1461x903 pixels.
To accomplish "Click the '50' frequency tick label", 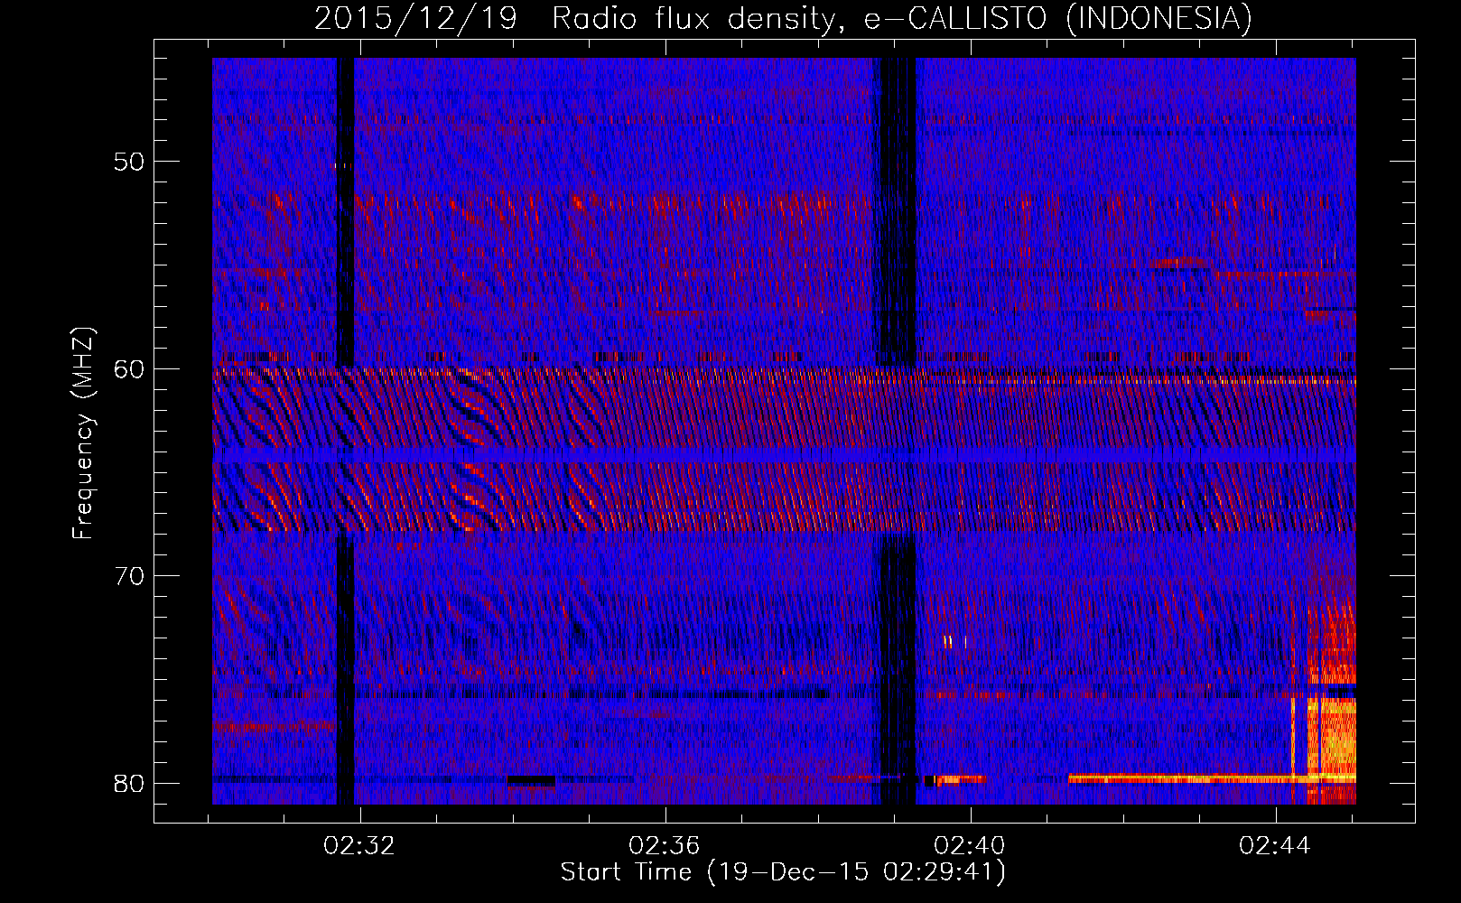I will [129, 162].
